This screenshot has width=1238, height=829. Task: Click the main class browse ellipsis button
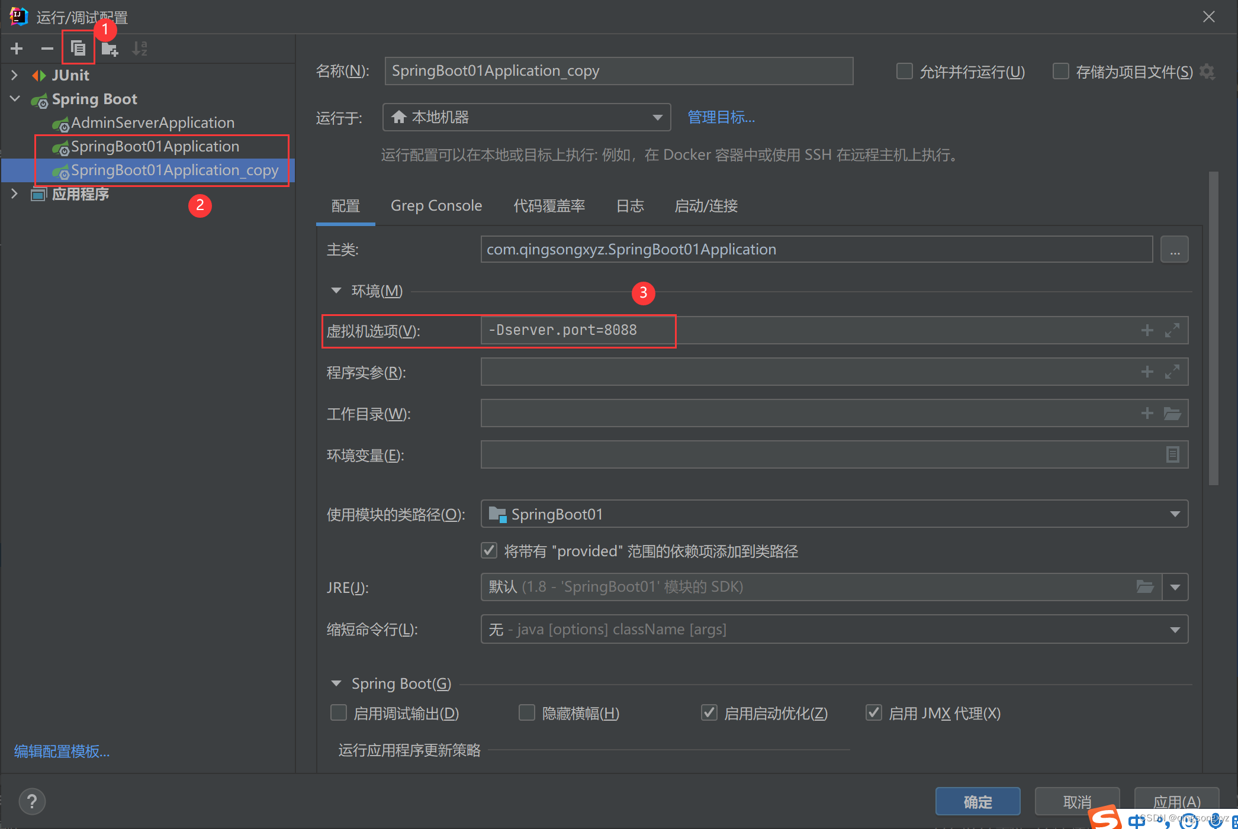(x=1175, y=250)
